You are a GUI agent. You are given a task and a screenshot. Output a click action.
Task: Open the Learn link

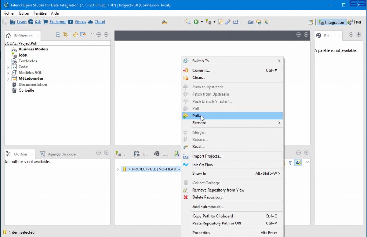click(22, 22)
